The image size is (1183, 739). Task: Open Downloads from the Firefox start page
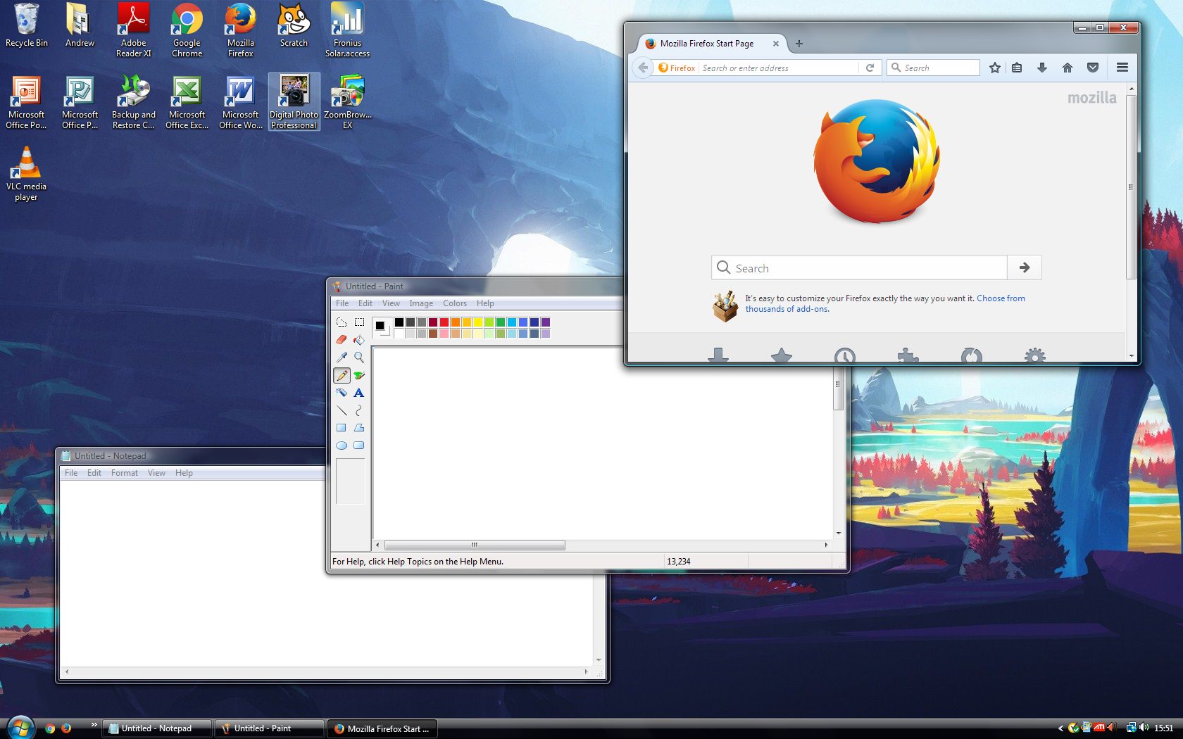[718, 357]
